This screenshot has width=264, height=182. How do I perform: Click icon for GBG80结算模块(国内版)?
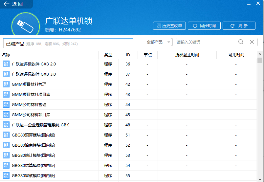coord(6,166)
